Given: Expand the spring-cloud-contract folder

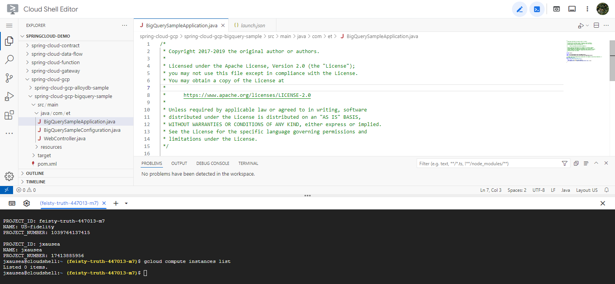Looking at the screenshot, I should pyautogui.click(x=76, y=45).
